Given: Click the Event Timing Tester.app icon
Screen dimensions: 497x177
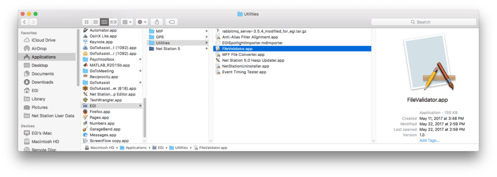Looking at the screenshot, I should coord(217,72).
